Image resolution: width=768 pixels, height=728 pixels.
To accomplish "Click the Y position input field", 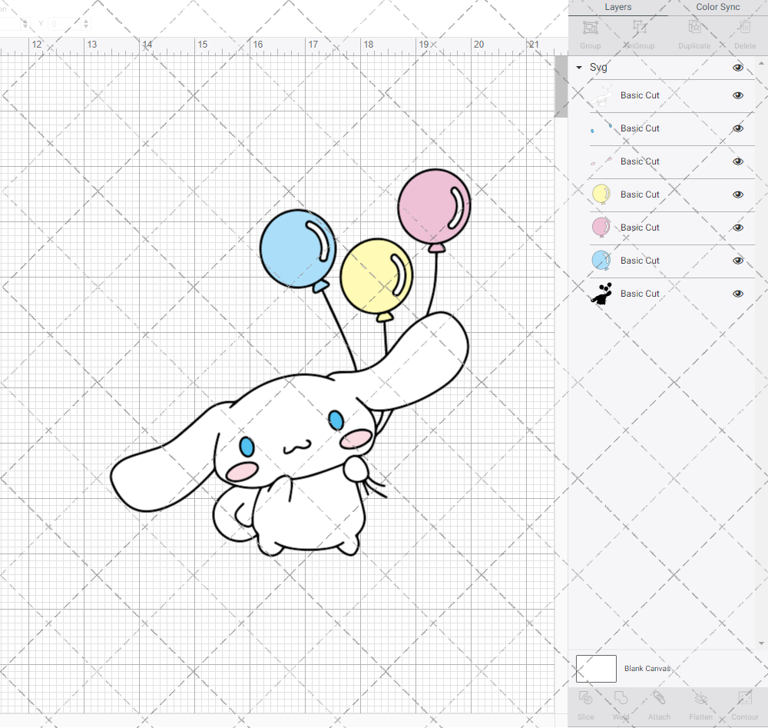I will [65, 24].
